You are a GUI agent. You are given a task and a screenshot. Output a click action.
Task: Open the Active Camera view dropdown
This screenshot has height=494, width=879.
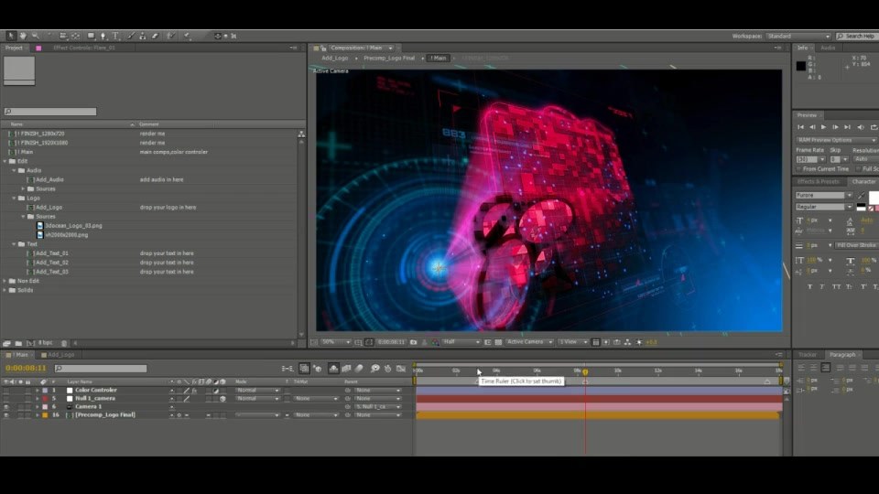pyautogui.click(x=529, y=342)
